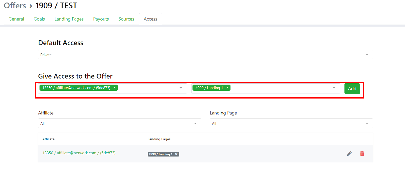The height and width of the screenshot is (175, 405).
Task: Click the pencil edit icon in affiliate row
Action: pos(349,153)
